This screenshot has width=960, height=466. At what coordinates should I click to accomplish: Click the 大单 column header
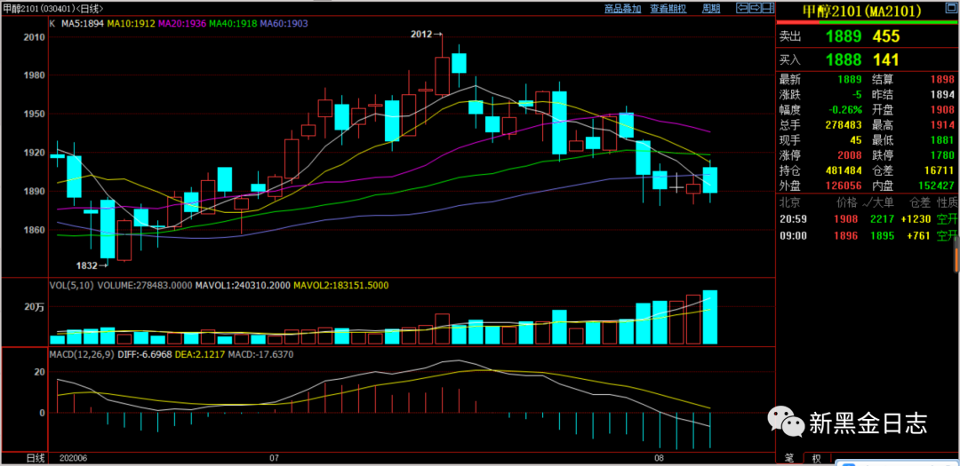tap(885, 201)
